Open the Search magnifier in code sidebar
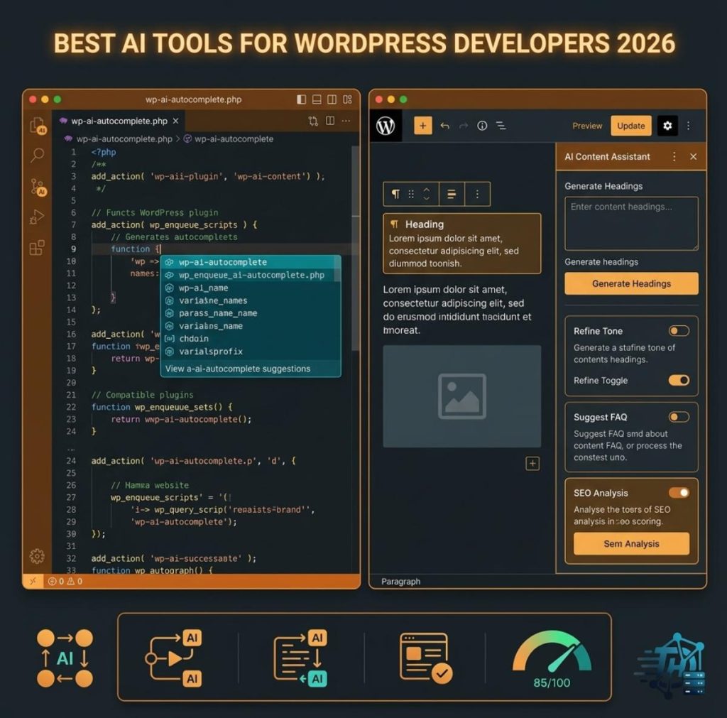 coord(37,155)
